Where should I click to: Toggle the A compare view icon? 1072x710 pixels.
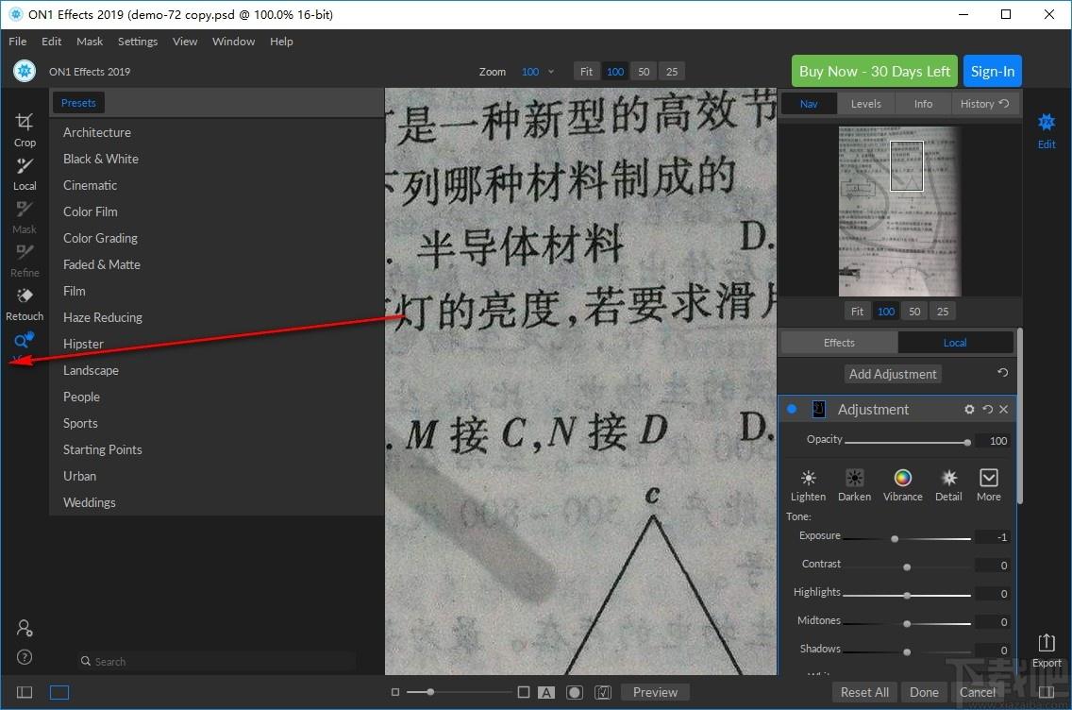click(x=546, y=692)
